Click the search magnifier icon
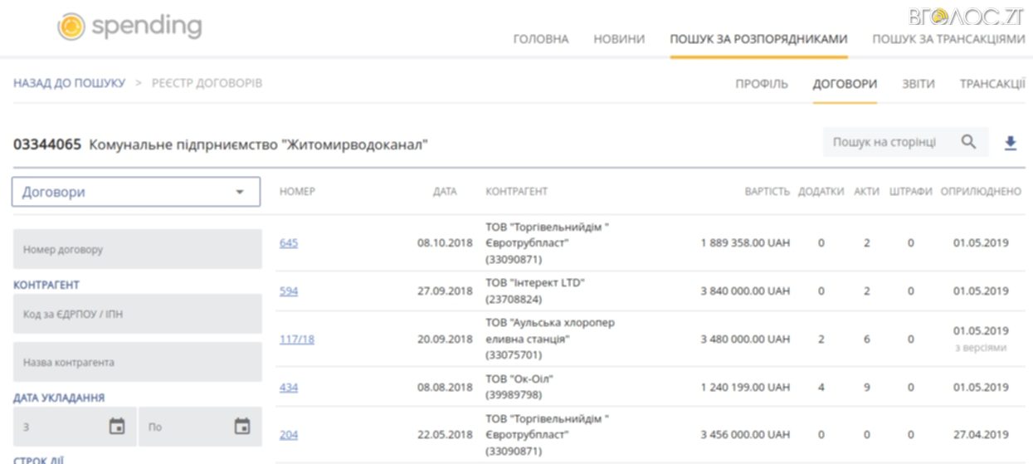 pyautogui.click(x=968, y=142)
